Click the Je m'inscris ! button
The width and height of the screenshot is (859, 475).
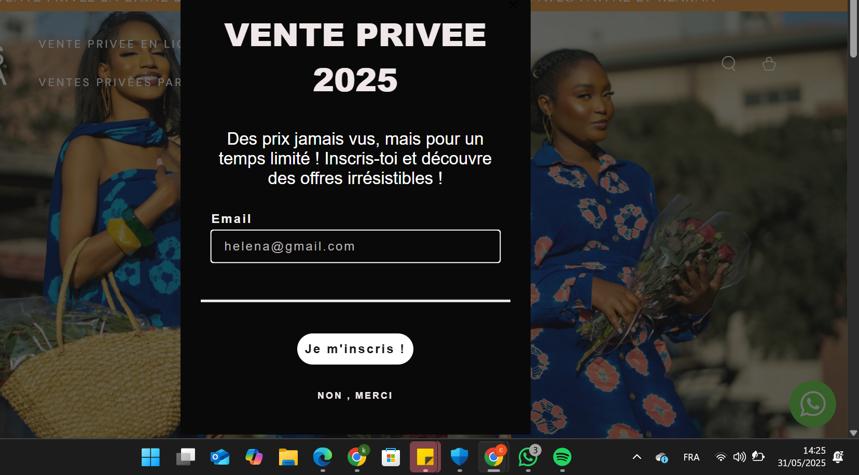pos(355,349)
